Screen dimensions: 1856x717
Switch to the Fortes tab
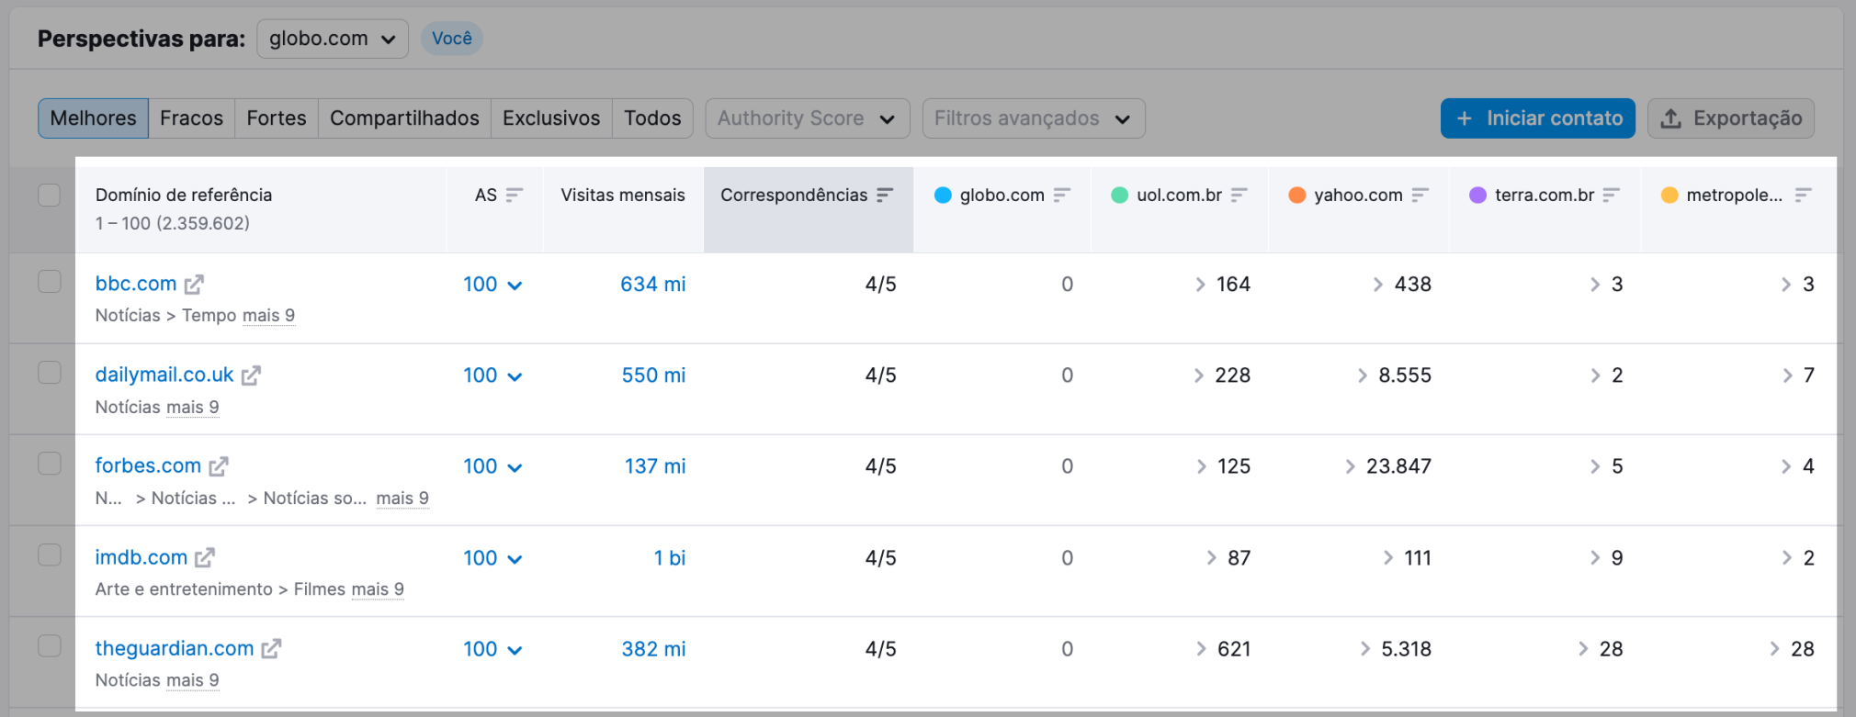277,118
